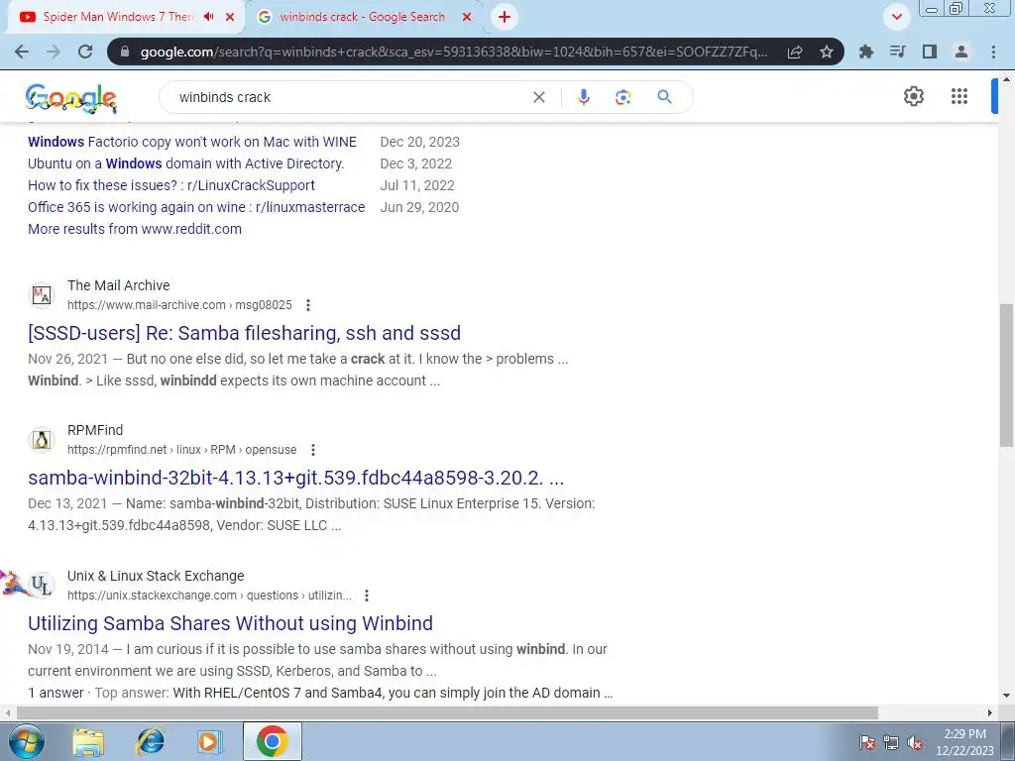The width and height of the screenshot is (1015, 761).
Task: Launch Internet Explorer from taskbar
Action: click(x=151, y=742)
